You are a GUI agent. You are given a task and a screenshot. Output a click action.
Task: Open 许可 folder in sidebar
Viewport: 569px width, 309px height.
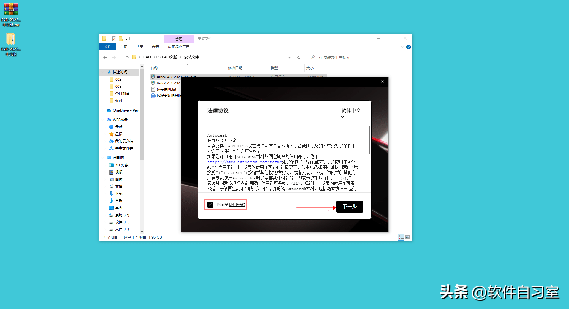(116, 101)
